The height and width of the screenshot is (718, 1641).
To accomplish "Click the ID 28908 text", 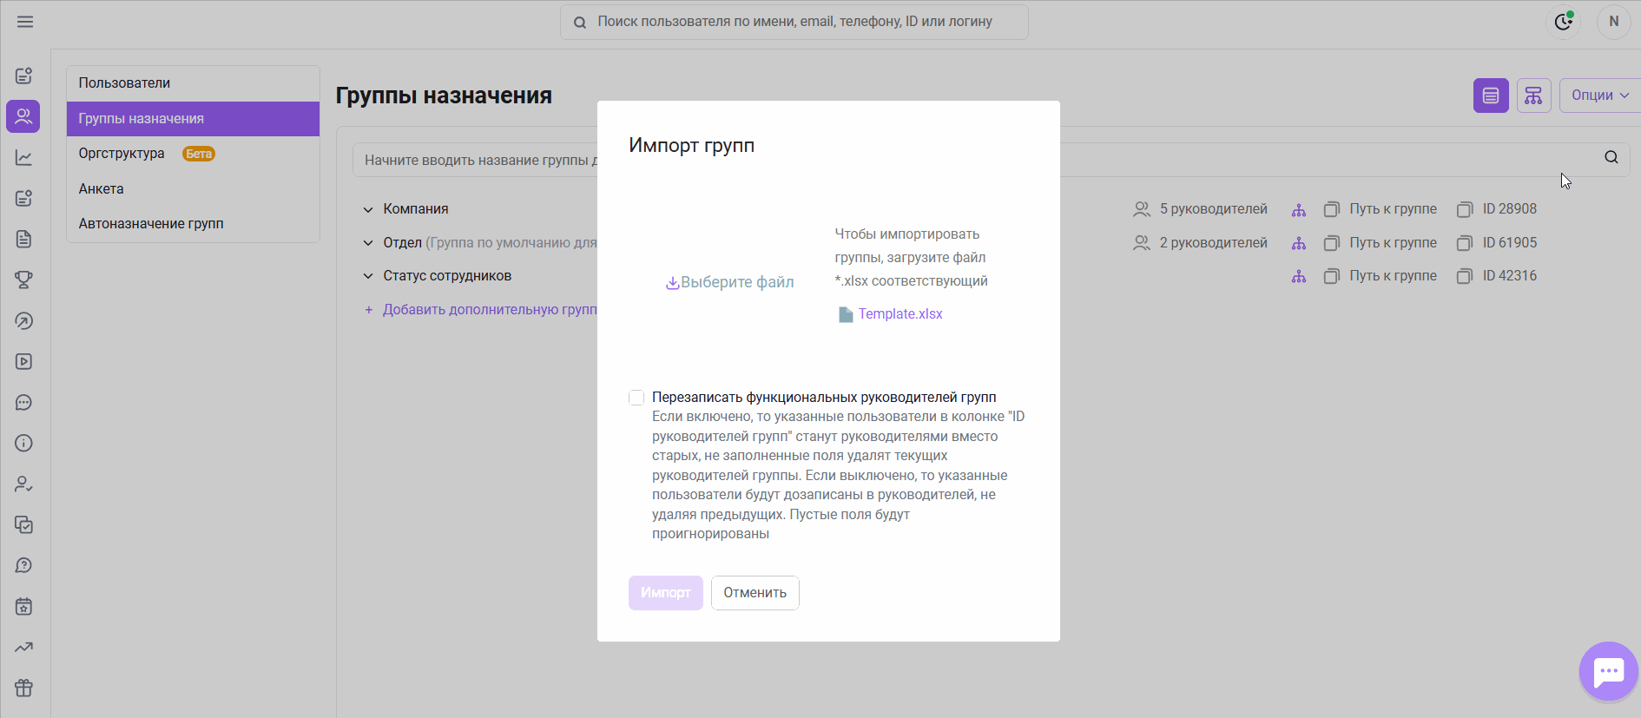I will 1510,209.
